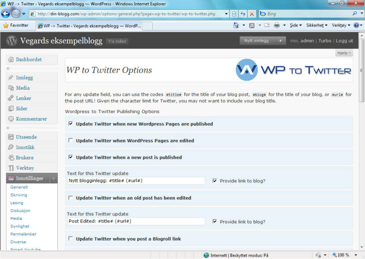Click the Verktøy tools icon in sidebar
Screen dimensions: 365x259
coord(11,168)
